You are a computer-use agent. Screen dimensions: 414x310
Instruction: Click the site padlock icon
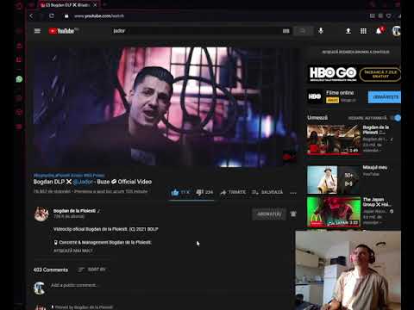[66, 16]
